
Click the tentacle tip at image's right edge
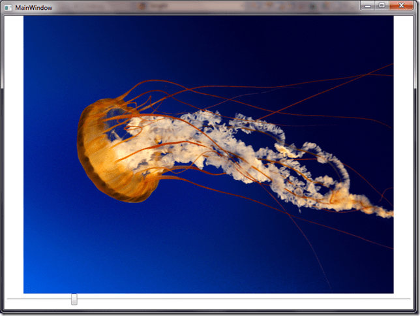389,213
